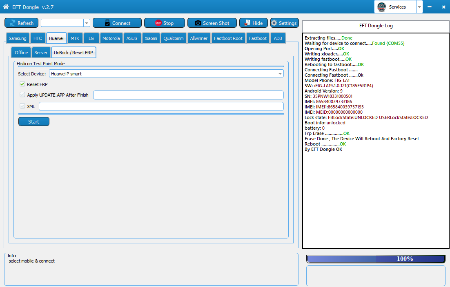Click the 100% progress bar
This screenshot has height=287, width=450.
click(376, 259)
